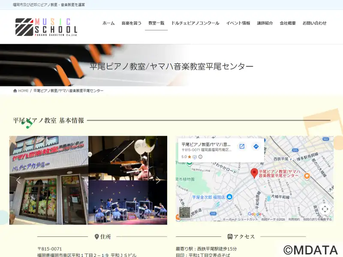Switch to satellite imagery thumbnail
The image size is (343, 257).
coord(185,212)
